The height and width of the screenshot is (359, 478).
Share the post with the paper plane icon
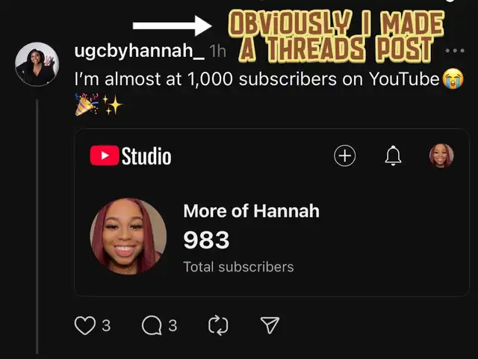(270, 325)
